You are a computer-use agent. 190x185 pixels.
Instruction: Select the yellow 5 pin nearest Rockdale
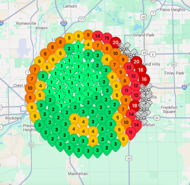click(x=35, y=116)
